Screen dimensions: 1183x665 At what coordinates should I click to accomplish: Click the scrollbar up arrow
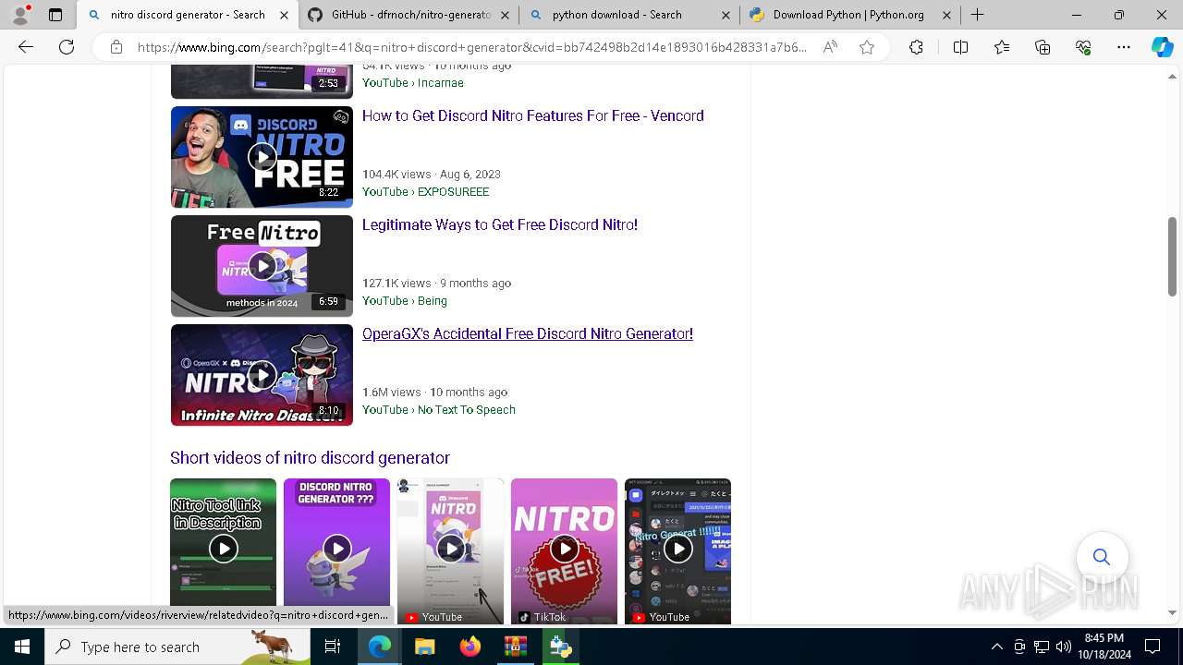[x=1172, y=76]
